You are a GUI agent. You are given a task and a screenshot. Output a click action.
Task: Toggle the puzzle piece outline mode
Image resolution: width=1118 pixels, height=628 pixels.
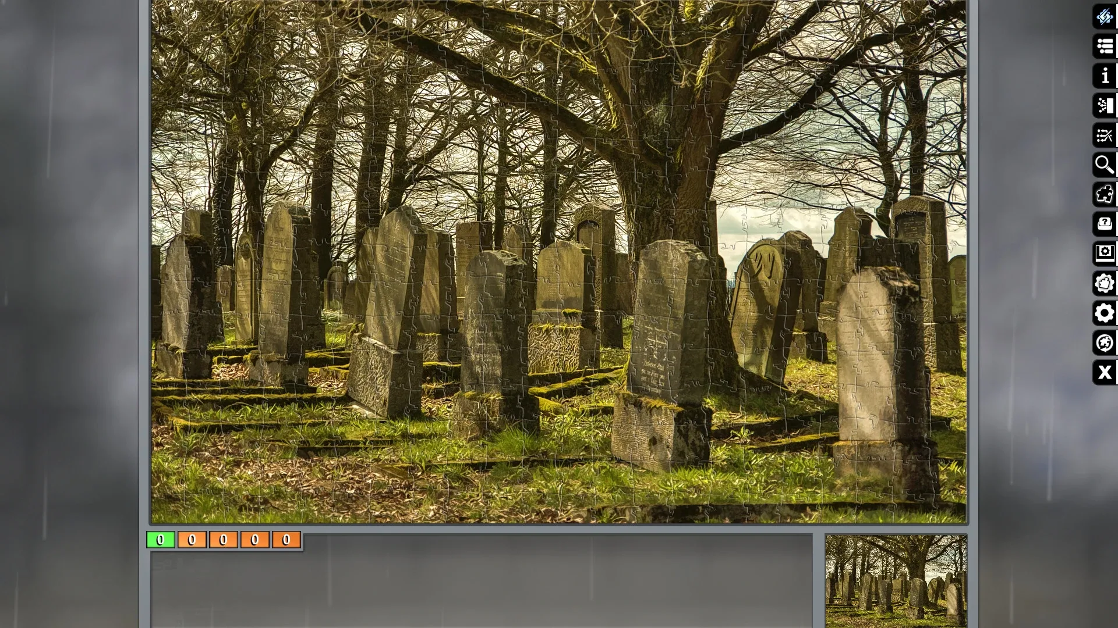pos(1105,194)
